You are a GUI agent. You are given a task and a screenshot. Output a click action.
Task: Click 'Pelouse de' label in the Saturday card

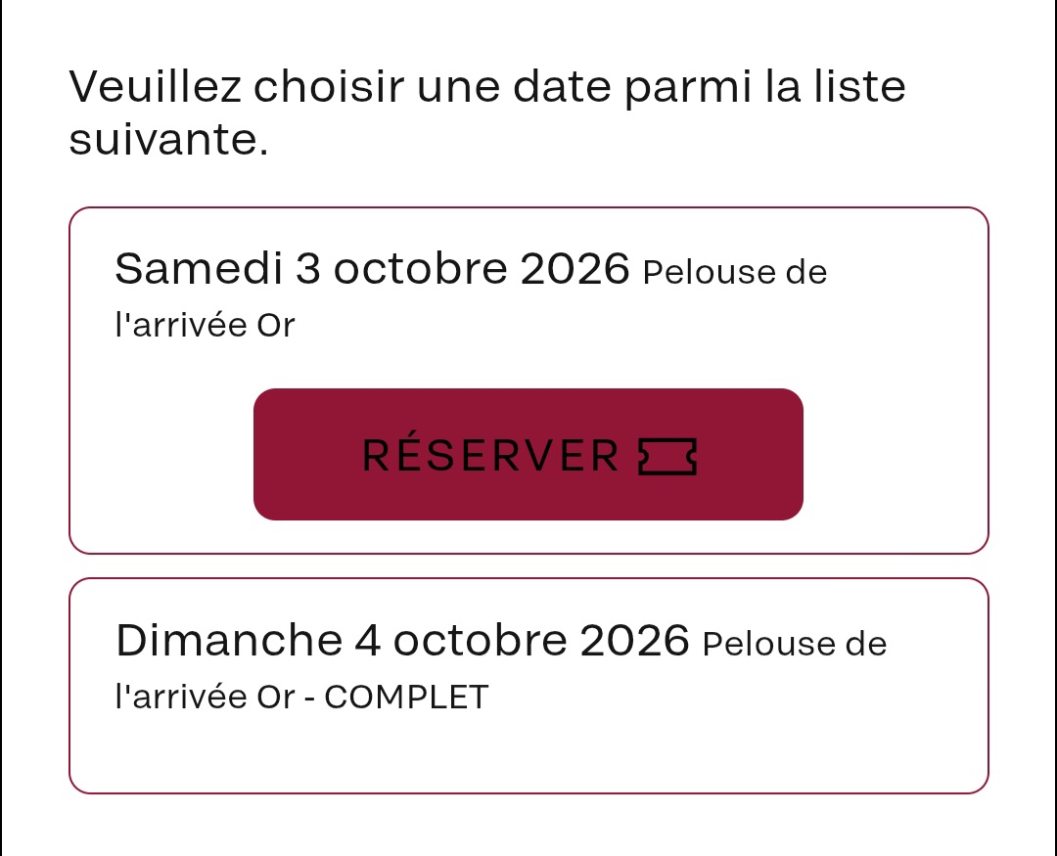735,272
